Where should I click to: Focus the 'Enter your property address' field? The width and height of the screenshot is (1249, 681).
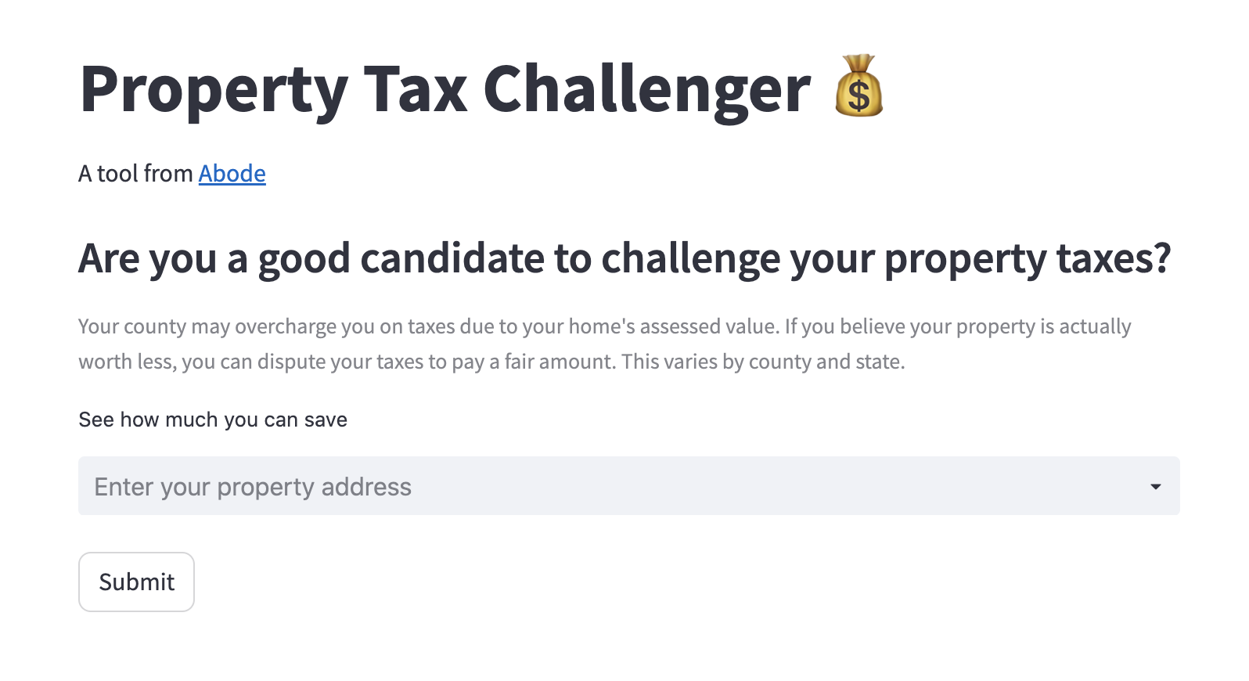628,486
